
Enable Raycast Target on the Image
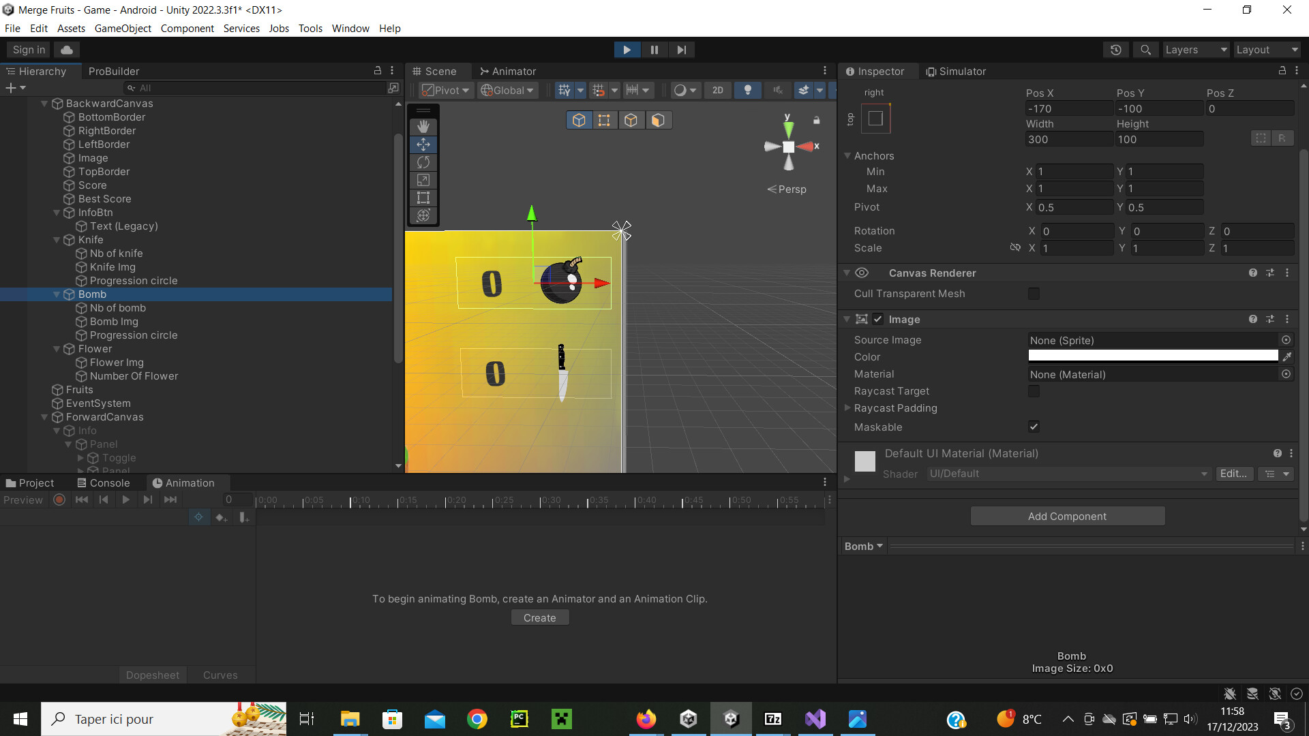1034,390
